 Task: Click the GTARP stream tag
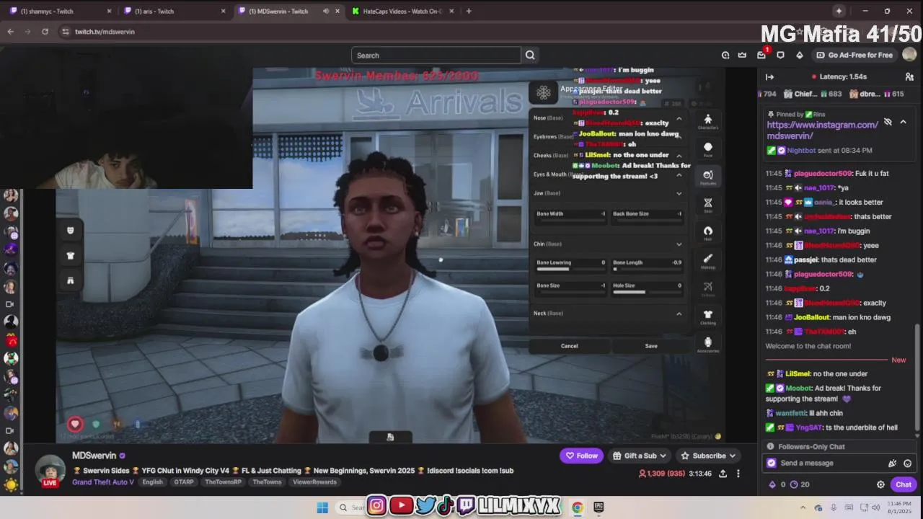(184, 482)
